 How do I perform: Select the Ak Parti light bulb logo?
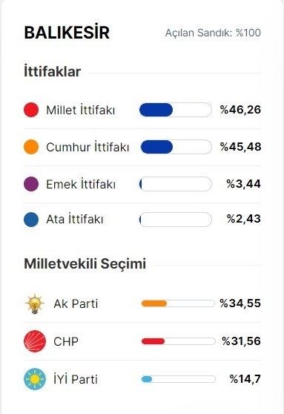click(x=35, y=303)
